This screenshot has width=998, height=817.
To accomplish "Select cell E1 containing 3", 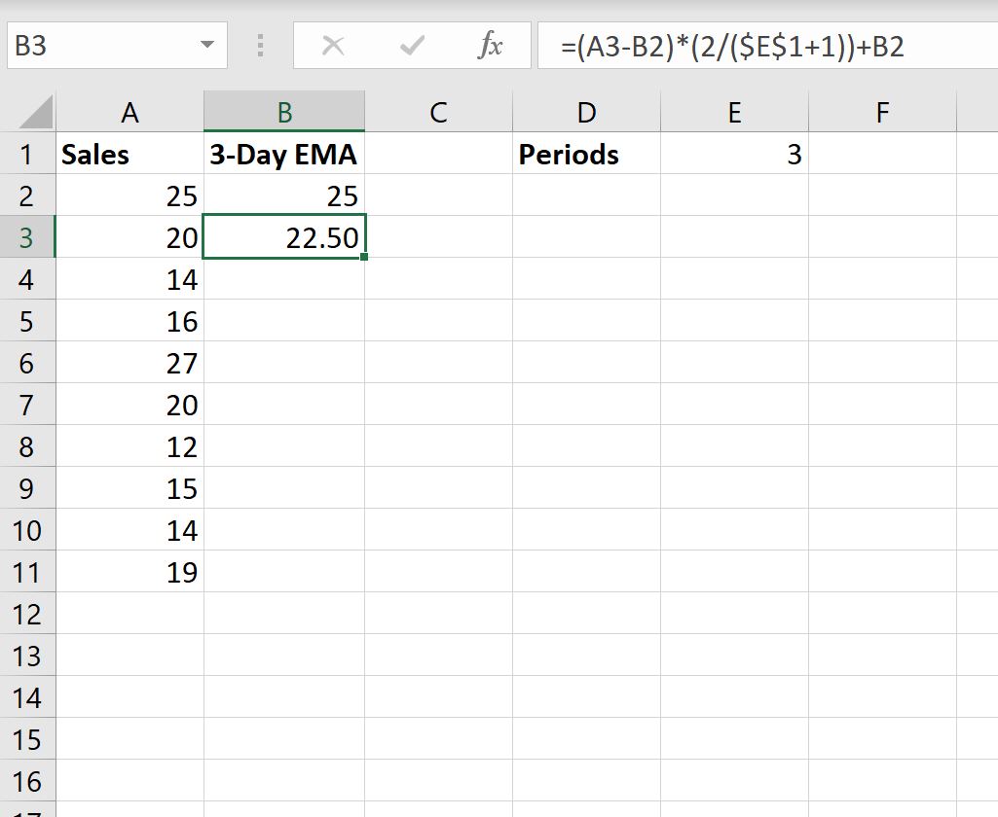I will [x=734, y=153].
